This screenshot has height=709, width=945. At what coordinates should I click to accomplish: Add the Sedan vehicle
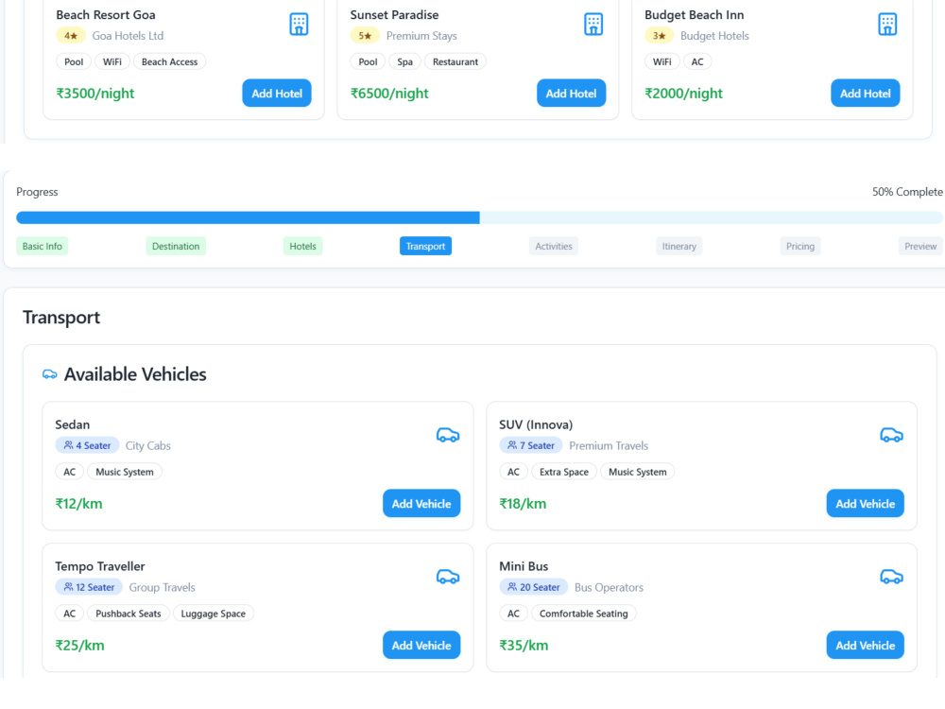[421, 504]
